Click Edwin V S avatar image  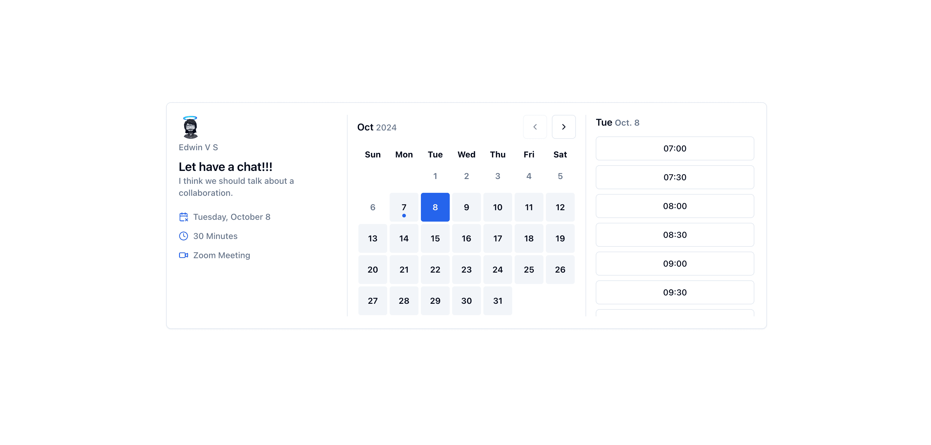pyautogui.click(x=190, y=127)
